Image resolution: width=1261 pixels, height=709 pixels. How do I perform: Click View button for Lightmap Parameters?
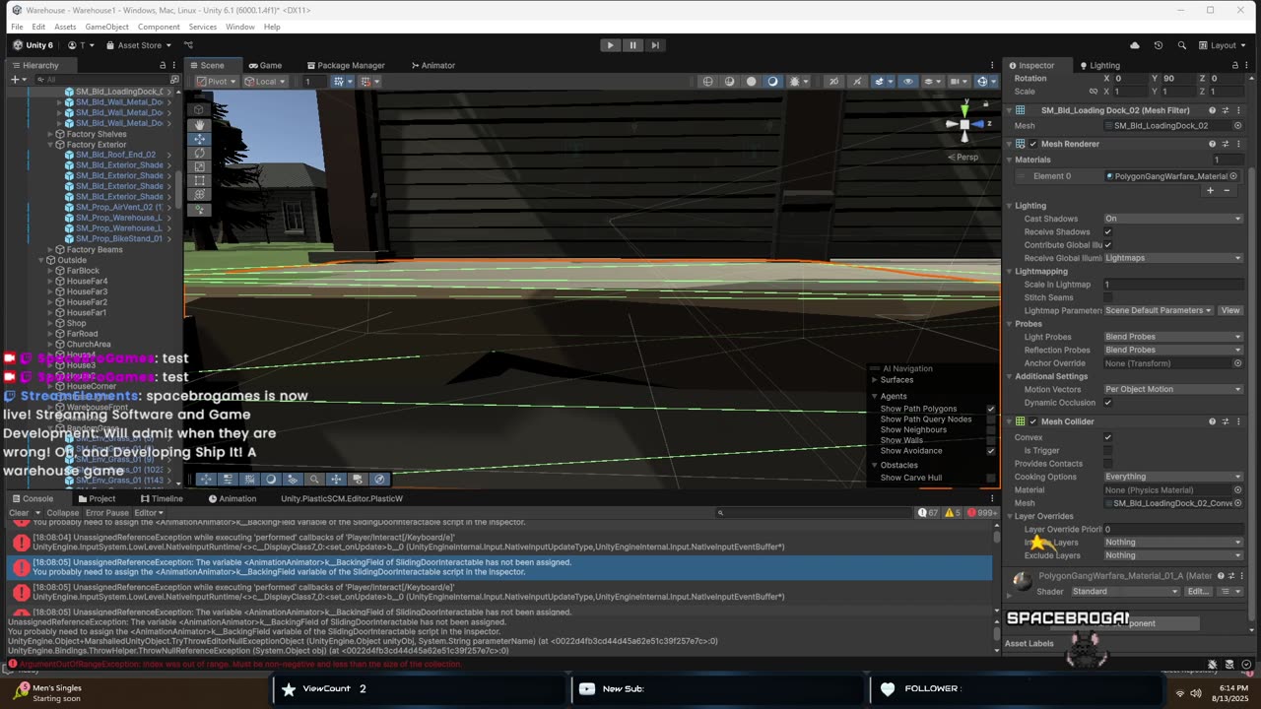tap(1230, 310)
